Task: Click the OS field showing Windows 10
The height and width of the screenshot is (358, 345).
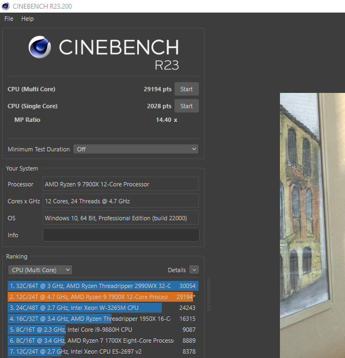Action: point(121,218)
